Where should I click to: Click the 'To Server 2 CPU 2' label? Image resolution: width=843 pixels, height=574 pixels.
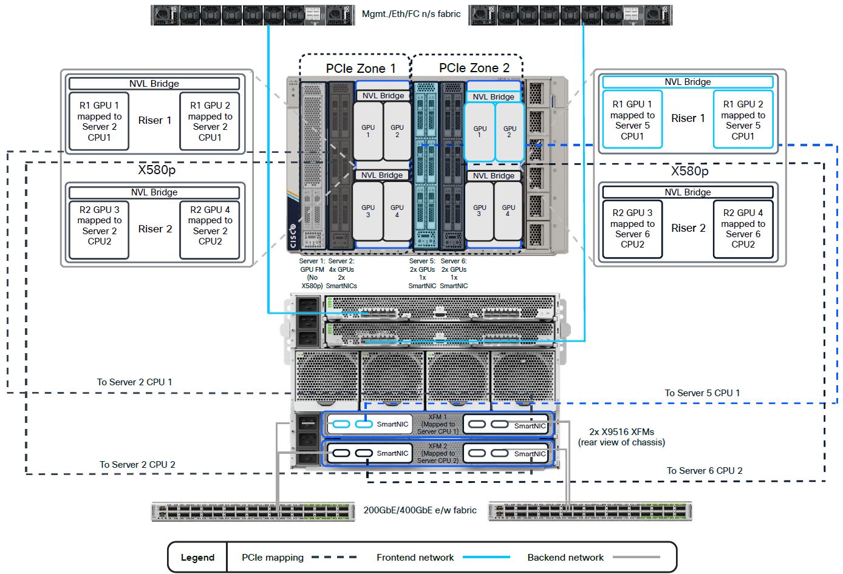coord(137,465)
